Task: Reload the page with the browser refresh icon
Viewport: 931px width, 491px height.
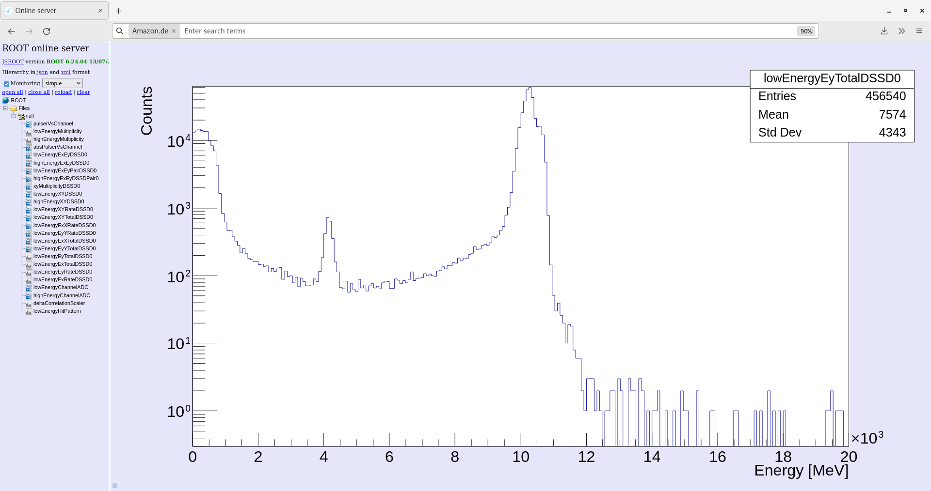Action: click(x=47, y=31)
